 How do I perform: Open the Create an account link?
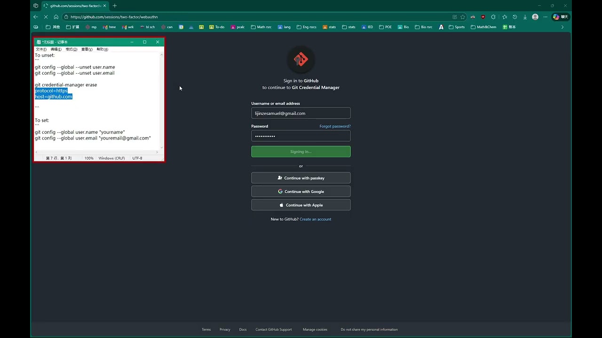(x=316, y=219)
